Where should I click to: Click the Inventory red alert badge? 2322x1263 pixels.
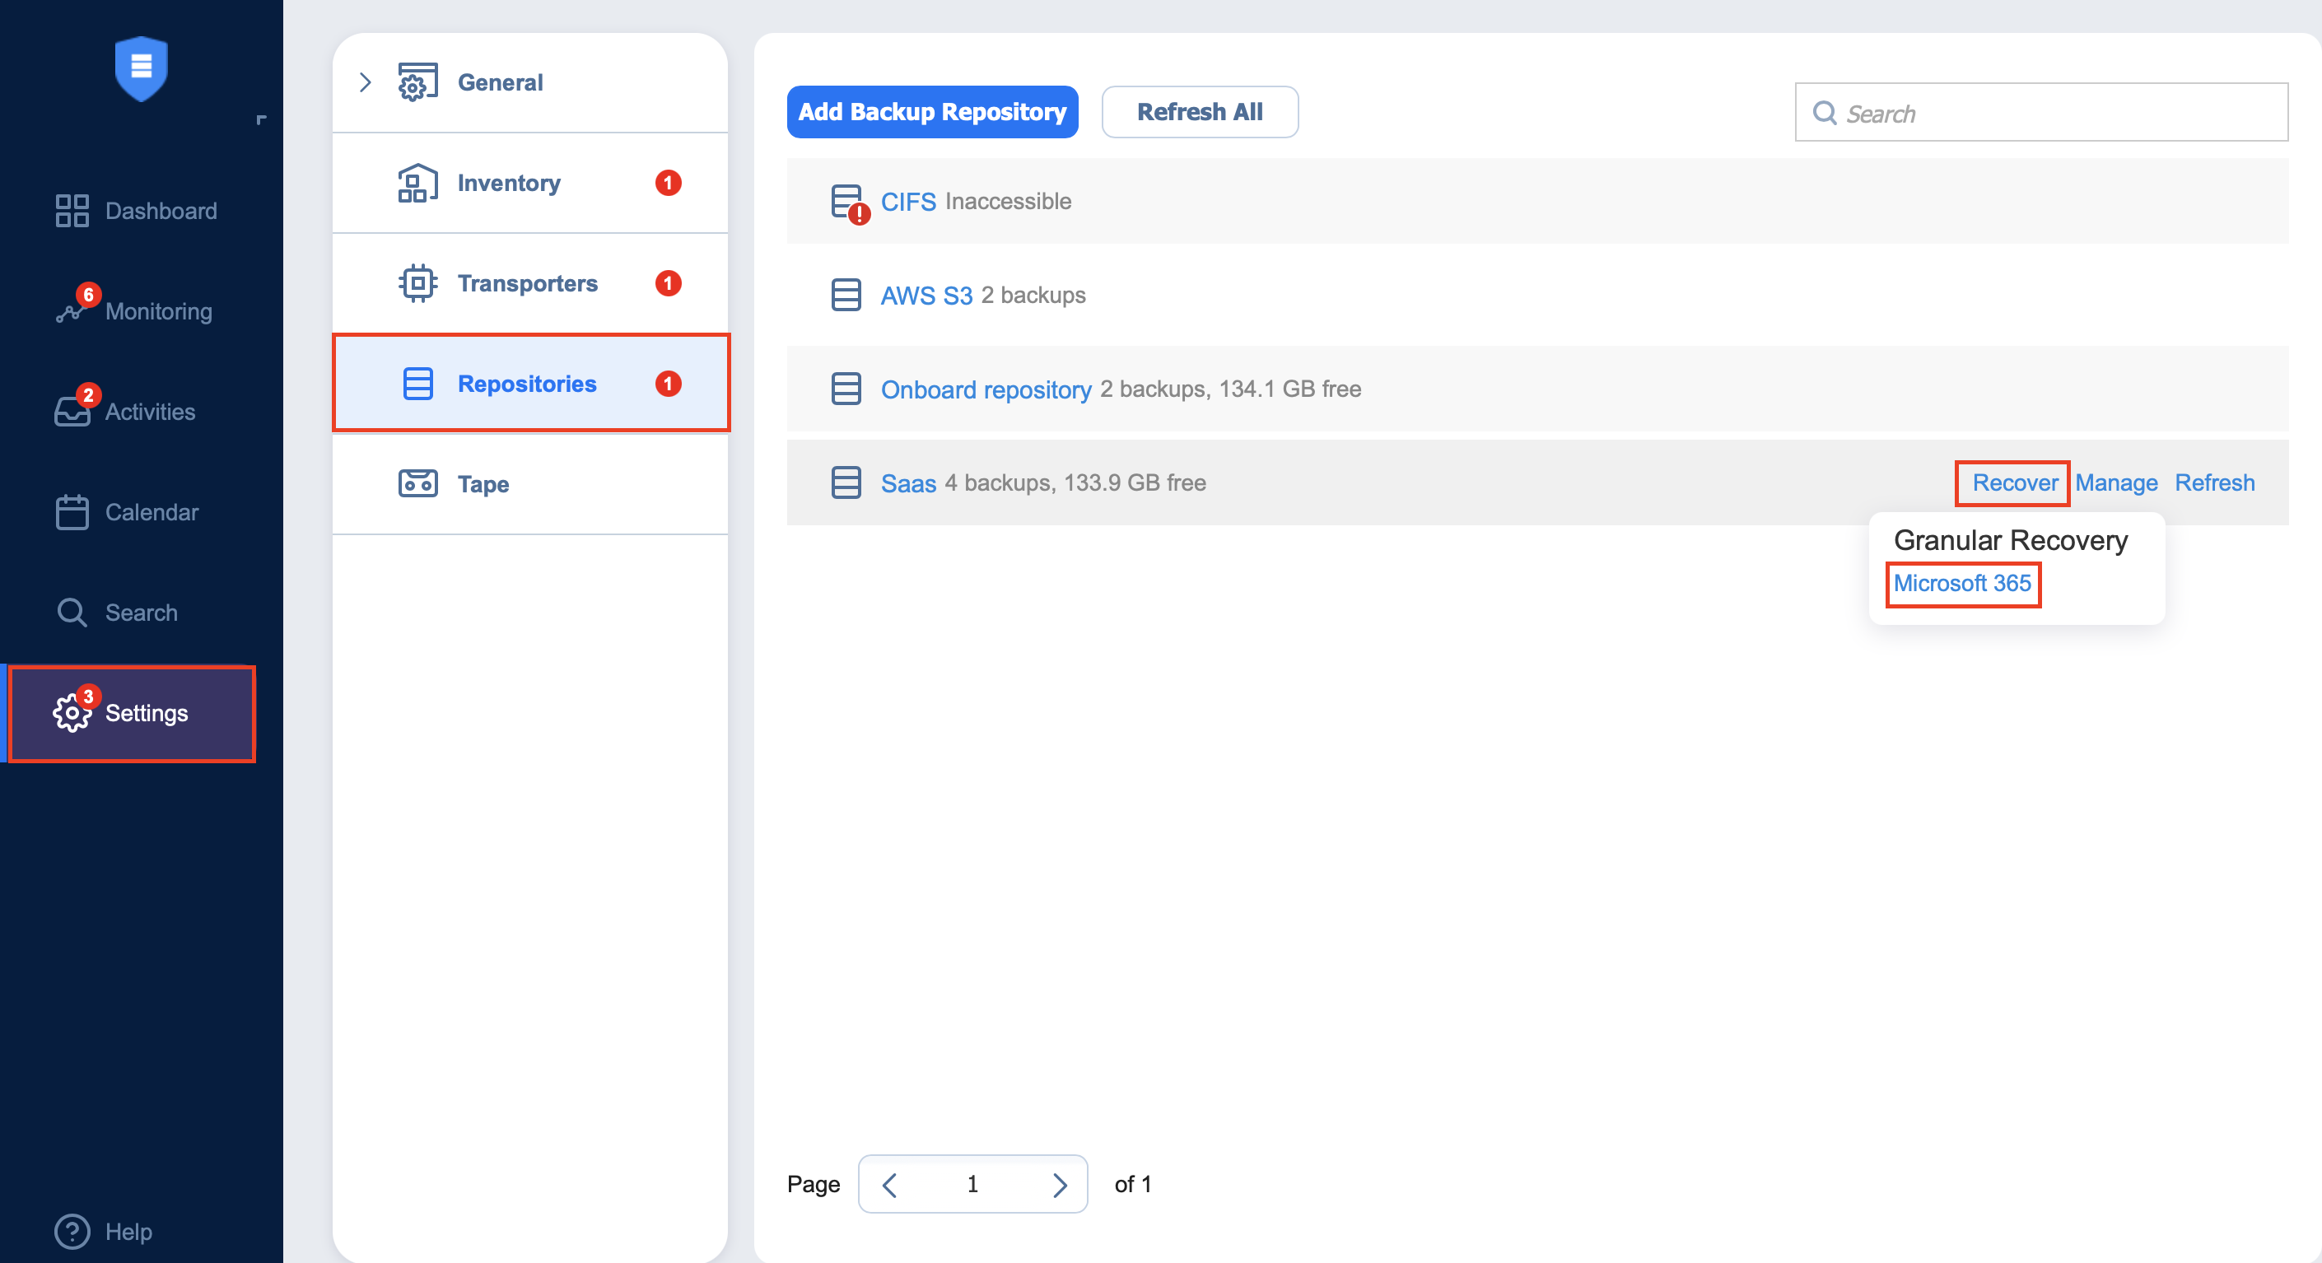click(668, 183)
